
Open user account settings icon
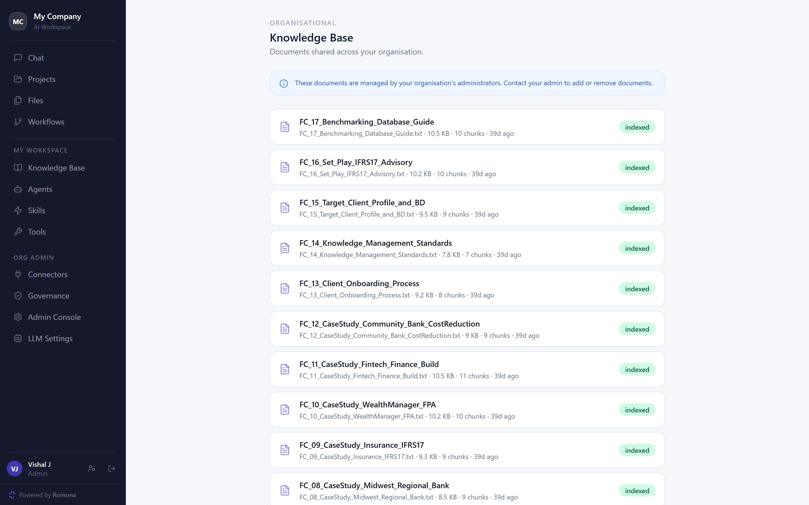[x=91, y=469]
